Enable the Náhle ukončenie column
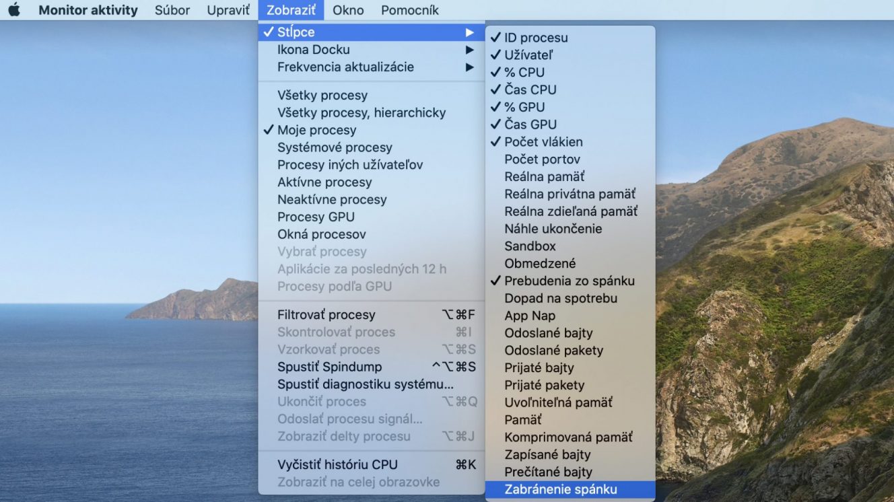 [570, 229]
